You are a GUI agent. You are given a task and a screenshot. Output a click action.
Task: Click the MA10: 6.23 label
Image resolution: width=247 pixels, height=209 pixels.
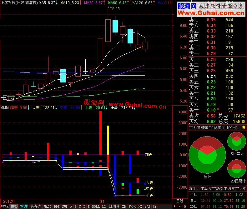click(x=70, y=3)
